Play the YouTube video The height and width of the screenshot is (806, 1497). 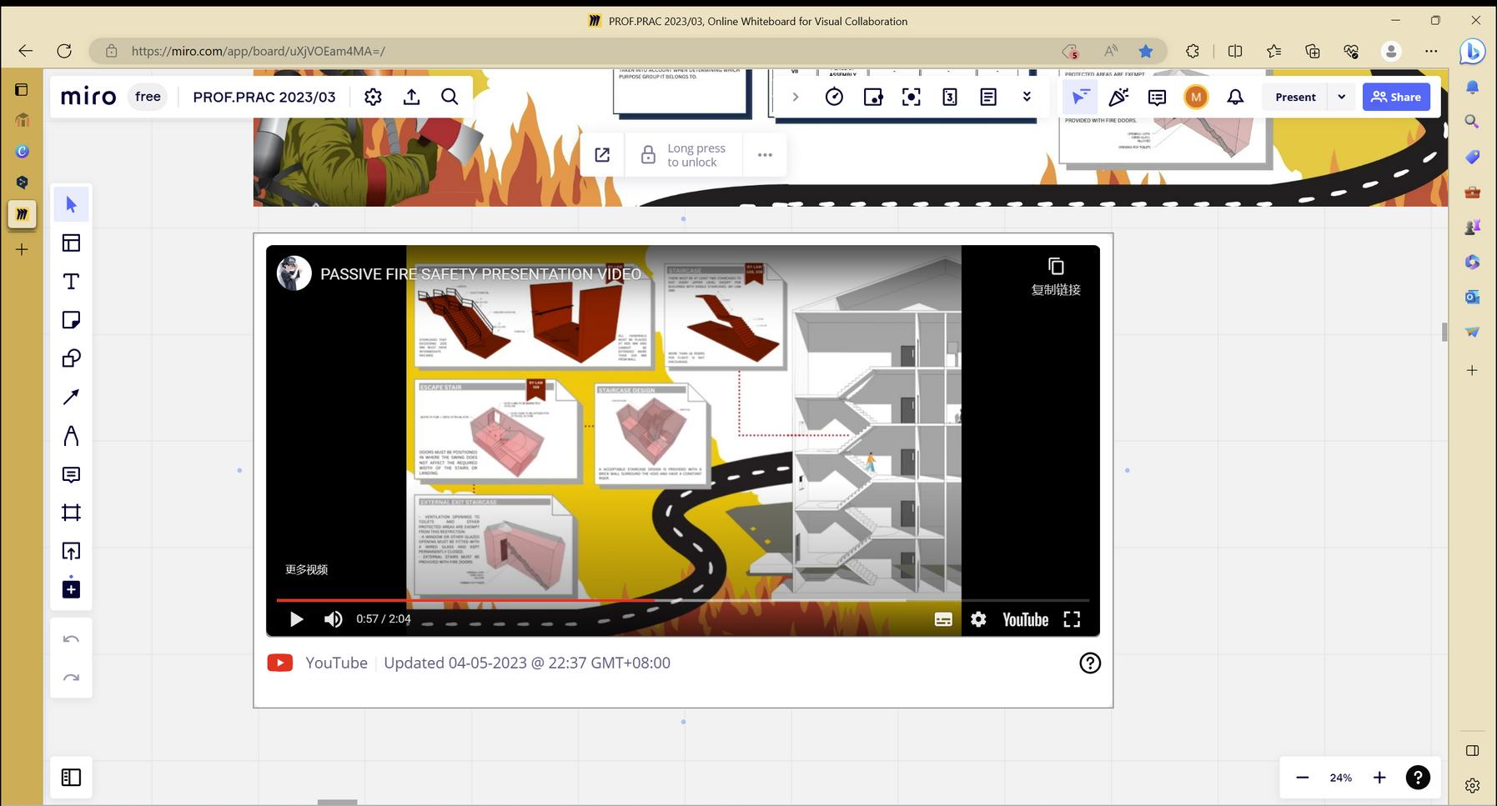pyautogui.click(x=296, y=619)
